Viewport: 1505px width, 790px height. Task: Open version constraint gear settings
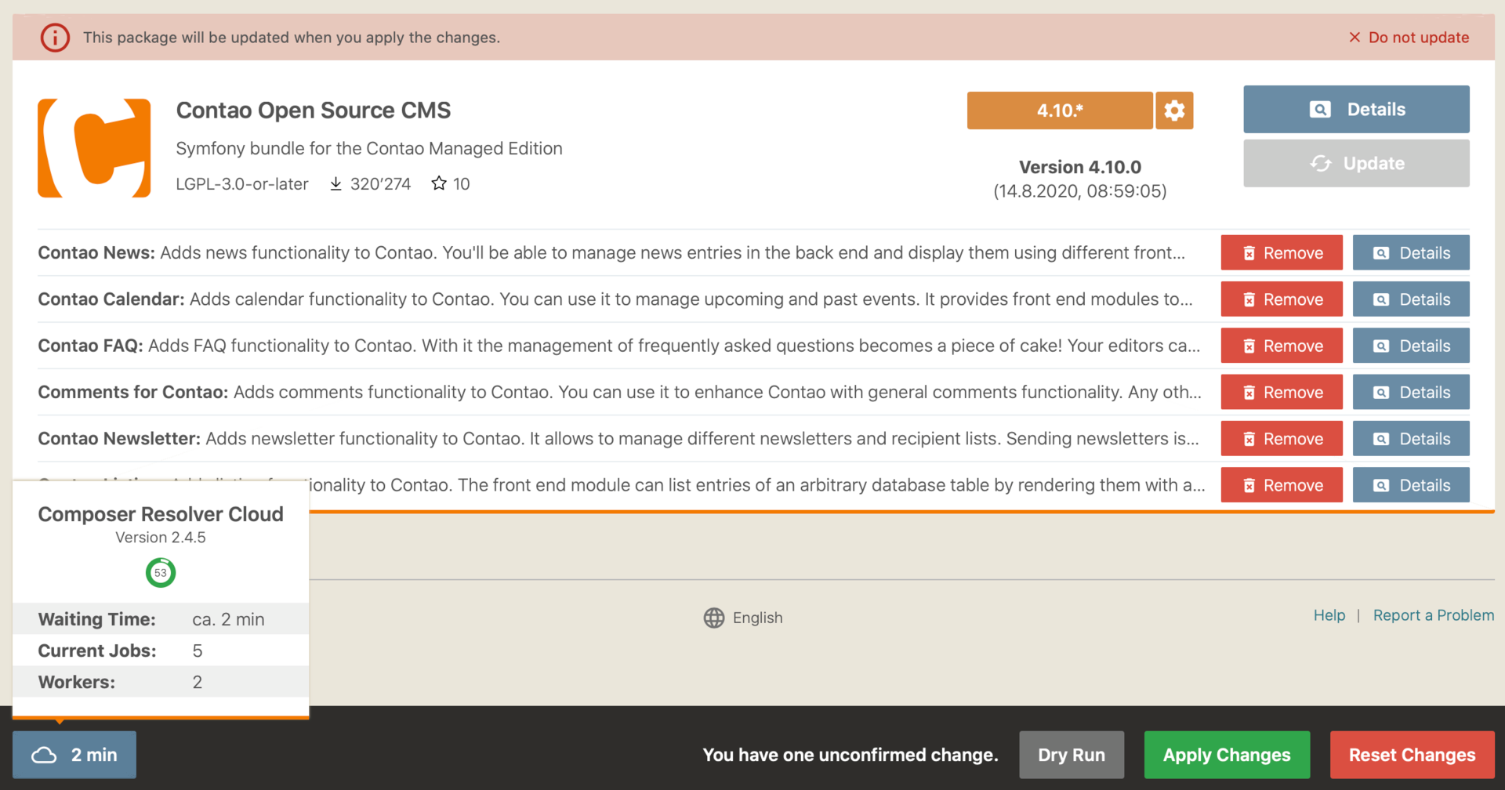1174,111
